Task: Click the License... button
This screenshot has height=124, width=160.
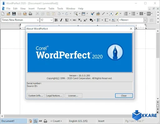Action: [x=73, y=96]
